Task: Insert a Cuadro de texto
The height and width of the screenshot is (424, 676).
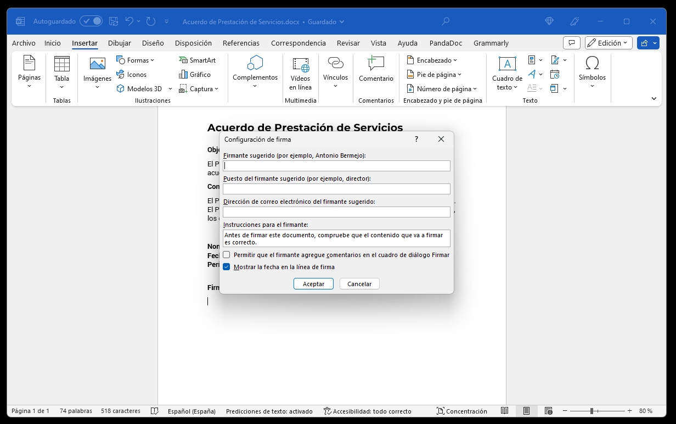Action: coord(507,73)
